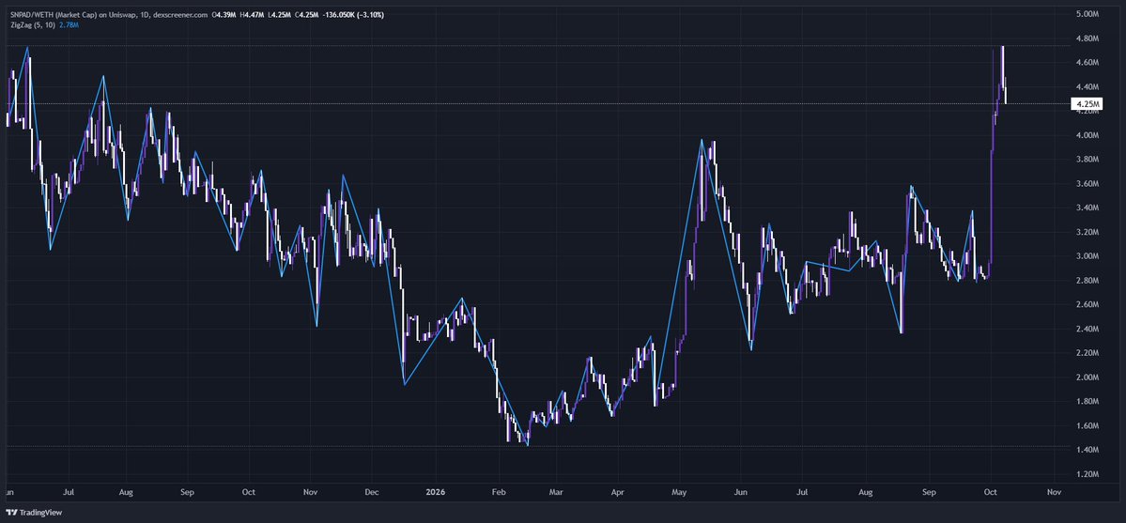Click the 3.20M price axis label
1126x523 pixels.
pyautogui.click(x=1086, y=232)
